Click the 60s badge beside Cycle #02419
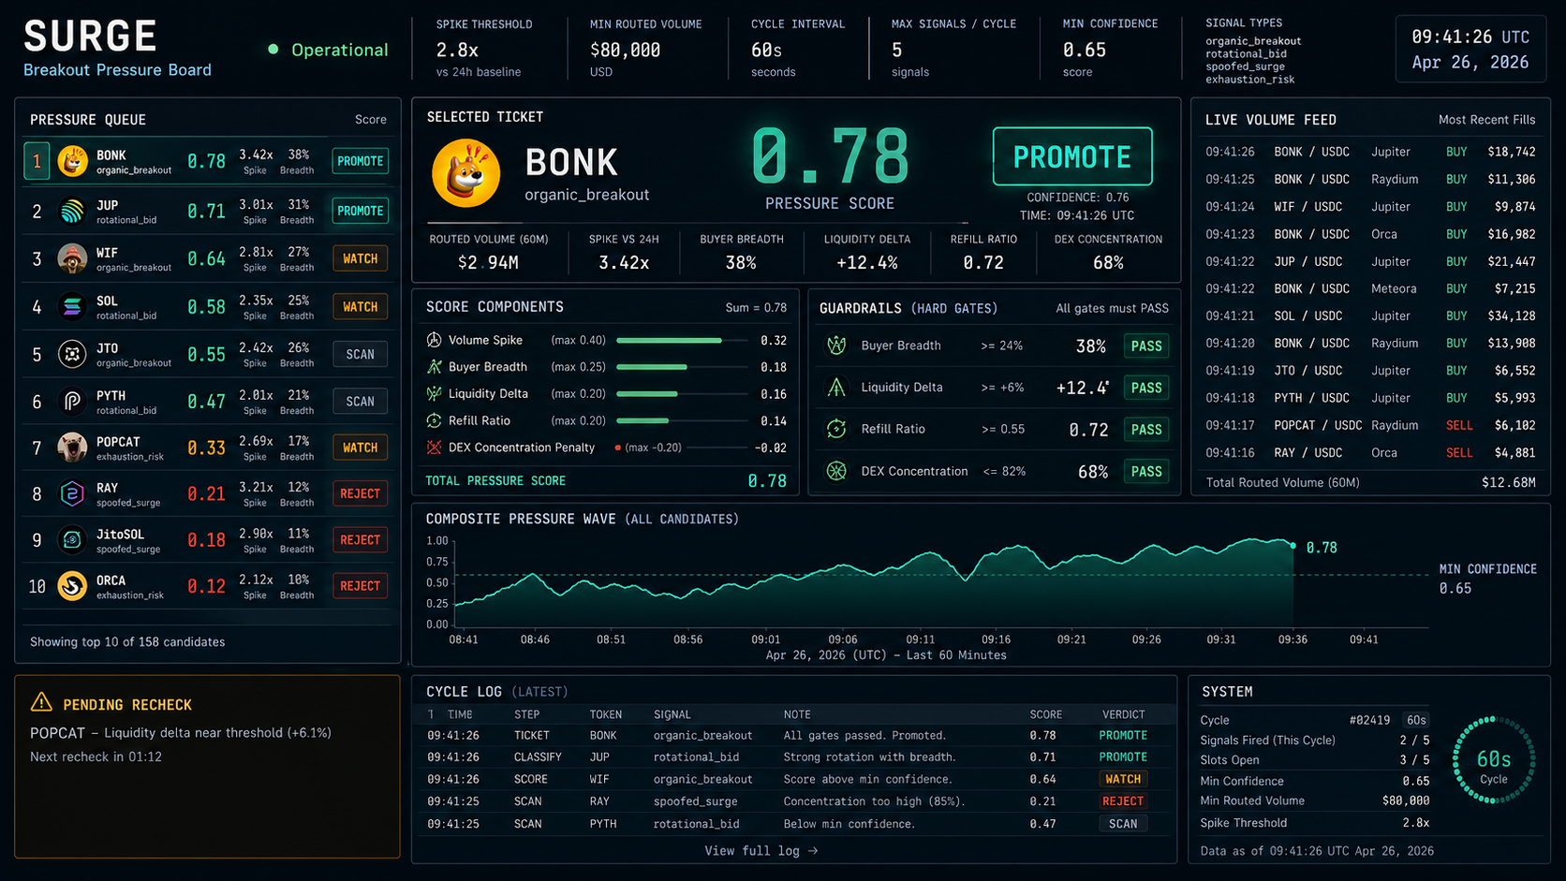 coord(1416,720)
